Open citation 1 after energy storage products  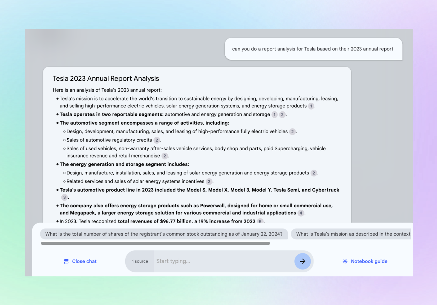click(311, 106)
